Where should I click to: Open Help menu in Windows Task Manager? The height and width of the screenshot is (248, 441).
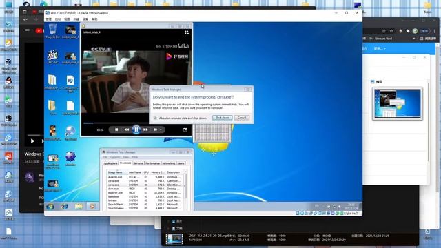(135, 157)
